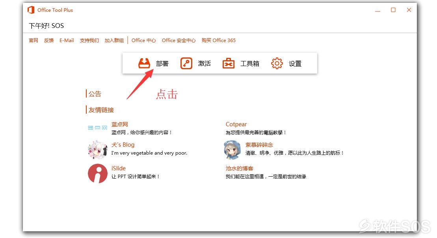Screen dimensions: 437x238
Task: Open the iSlide title link
Action: [119, 168]
